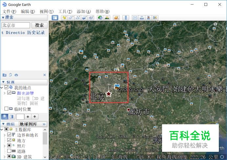The height and width of the screenshot is (160, 227).
Task: Toggle the 边界和地名 layer checkbox
Action: [x=9, y=135]
